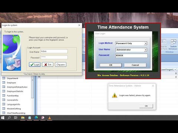Click the 'Login was failed, please try again' message
This screenshot has height=133, width=178.
point(135,95)
